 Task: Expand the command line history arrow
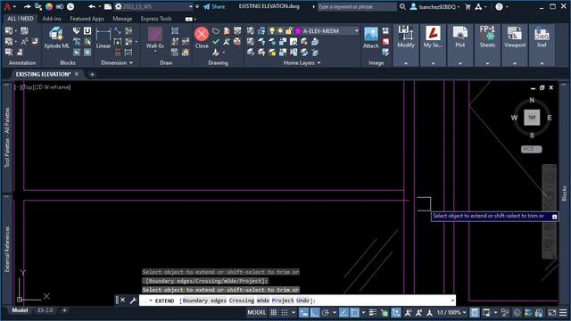pos(452,300)
